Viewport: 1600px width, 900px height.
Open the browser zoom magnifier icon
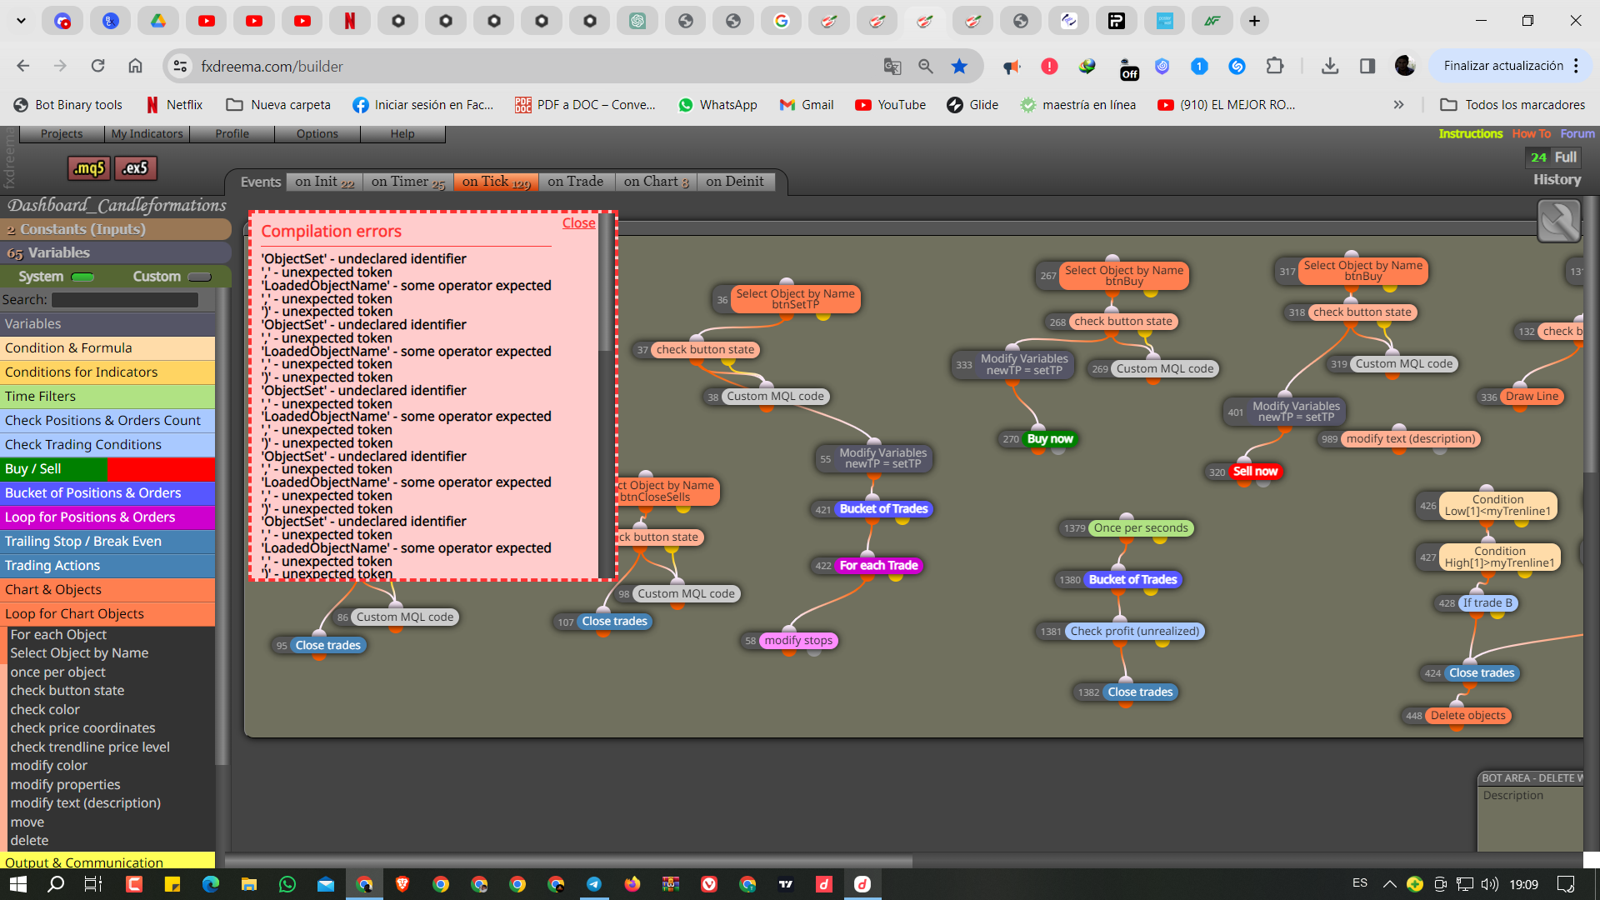[925, 66]
